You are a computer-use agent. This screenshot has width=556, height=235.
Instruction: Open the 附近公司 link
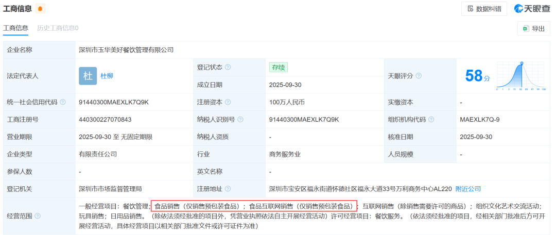point(468,189)
